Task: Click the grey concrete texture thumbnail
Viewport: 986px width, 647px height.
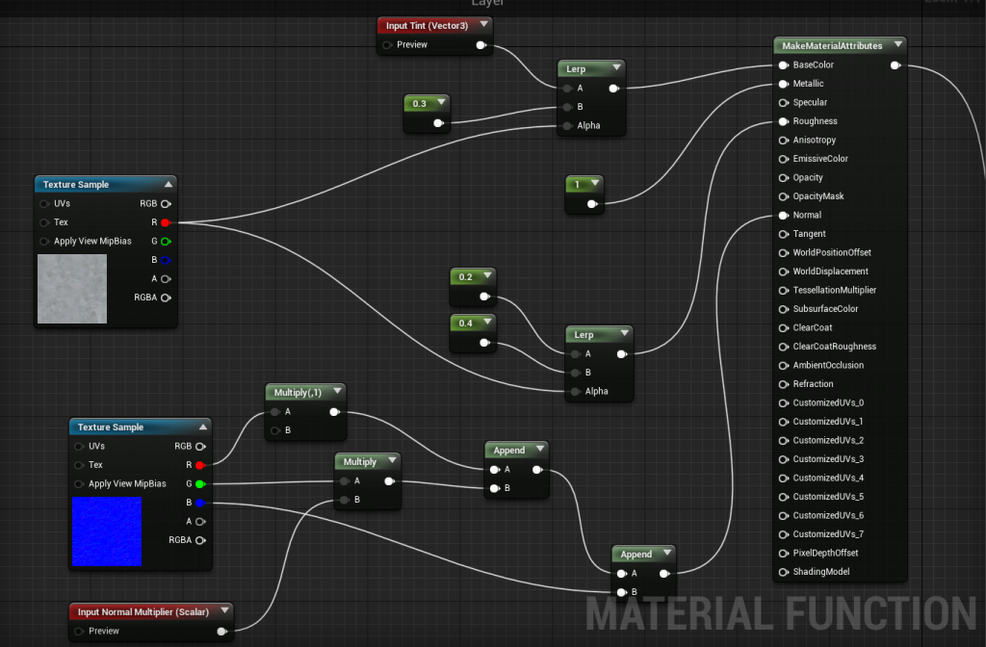Action: pyautogui.click(x=72, y=289)
